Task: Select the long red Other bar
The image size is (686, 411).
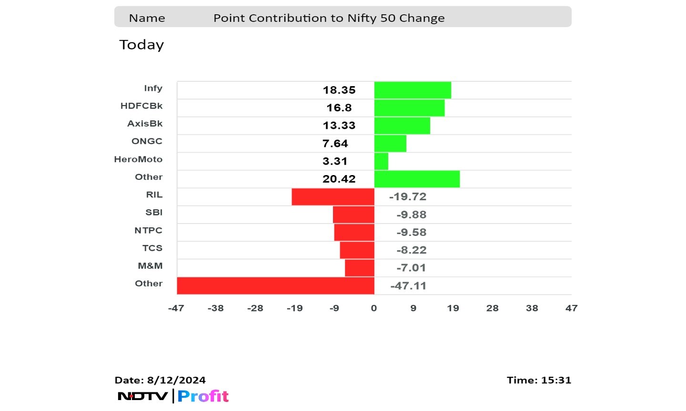Action: pyautogui.click(x=275, y=286)
